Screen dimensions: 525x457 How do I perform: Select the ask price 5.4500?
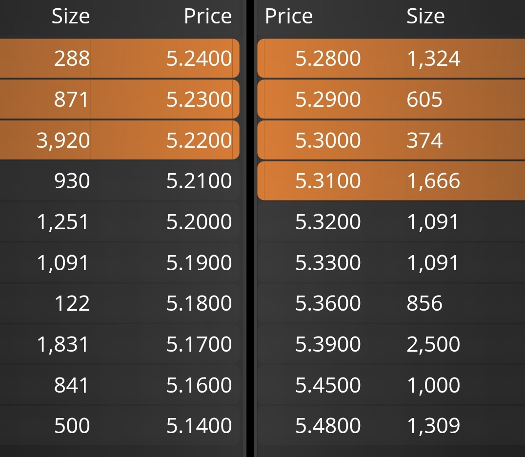pos(328,385)
